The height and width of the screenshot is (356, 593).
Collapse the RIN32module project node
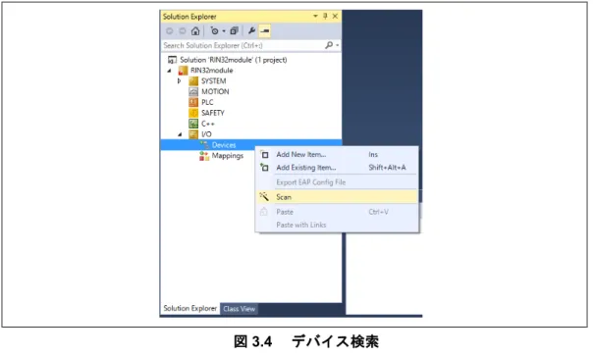pyautogui.click(x=170, y=71)
